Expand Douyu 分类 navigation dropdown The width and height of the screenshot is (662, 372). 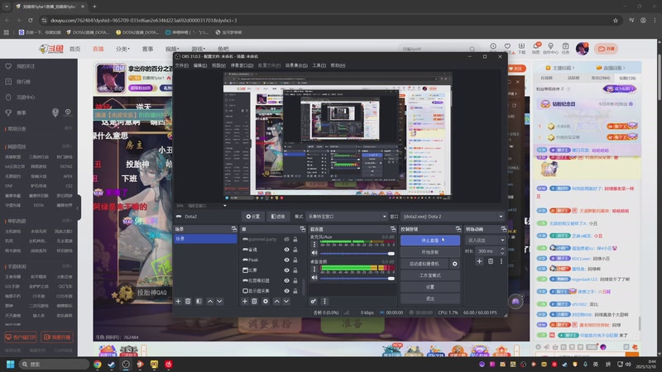point(122,49)
